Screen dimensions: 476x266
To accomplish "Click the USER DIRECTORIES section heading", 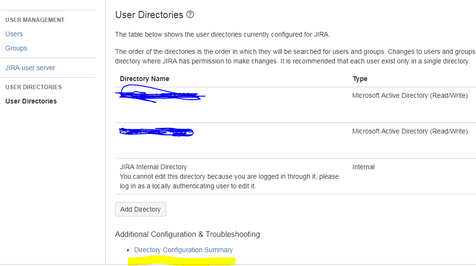I will tap(34, 87).
